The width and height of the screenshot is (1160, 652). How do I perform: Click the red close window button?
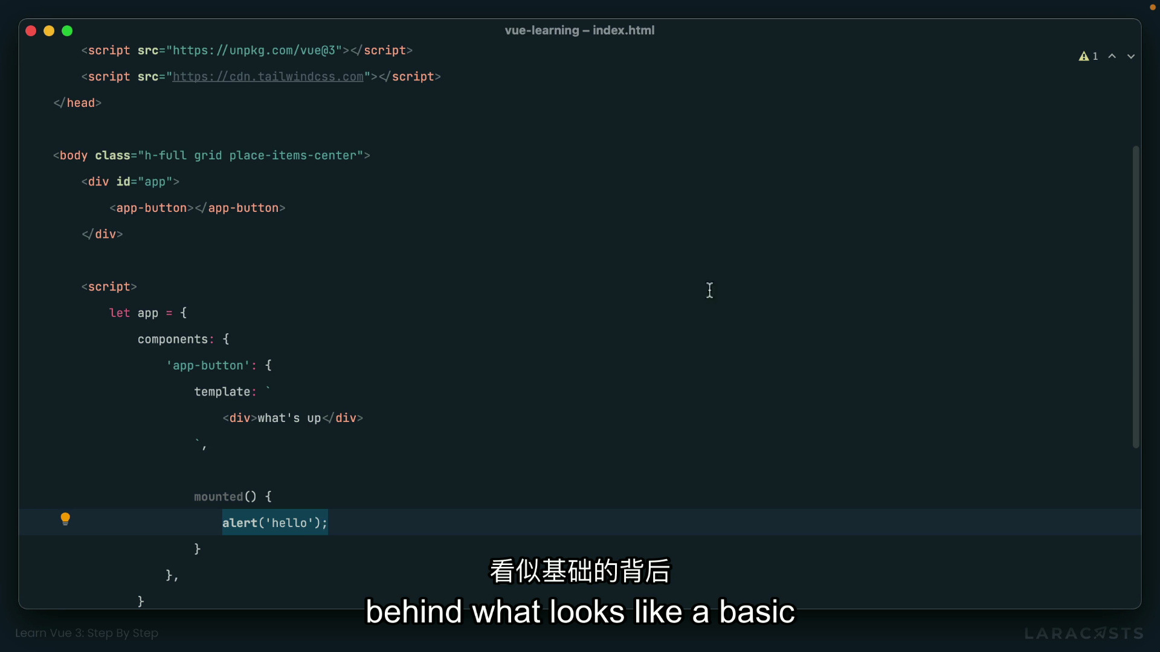tap(31, 31)
